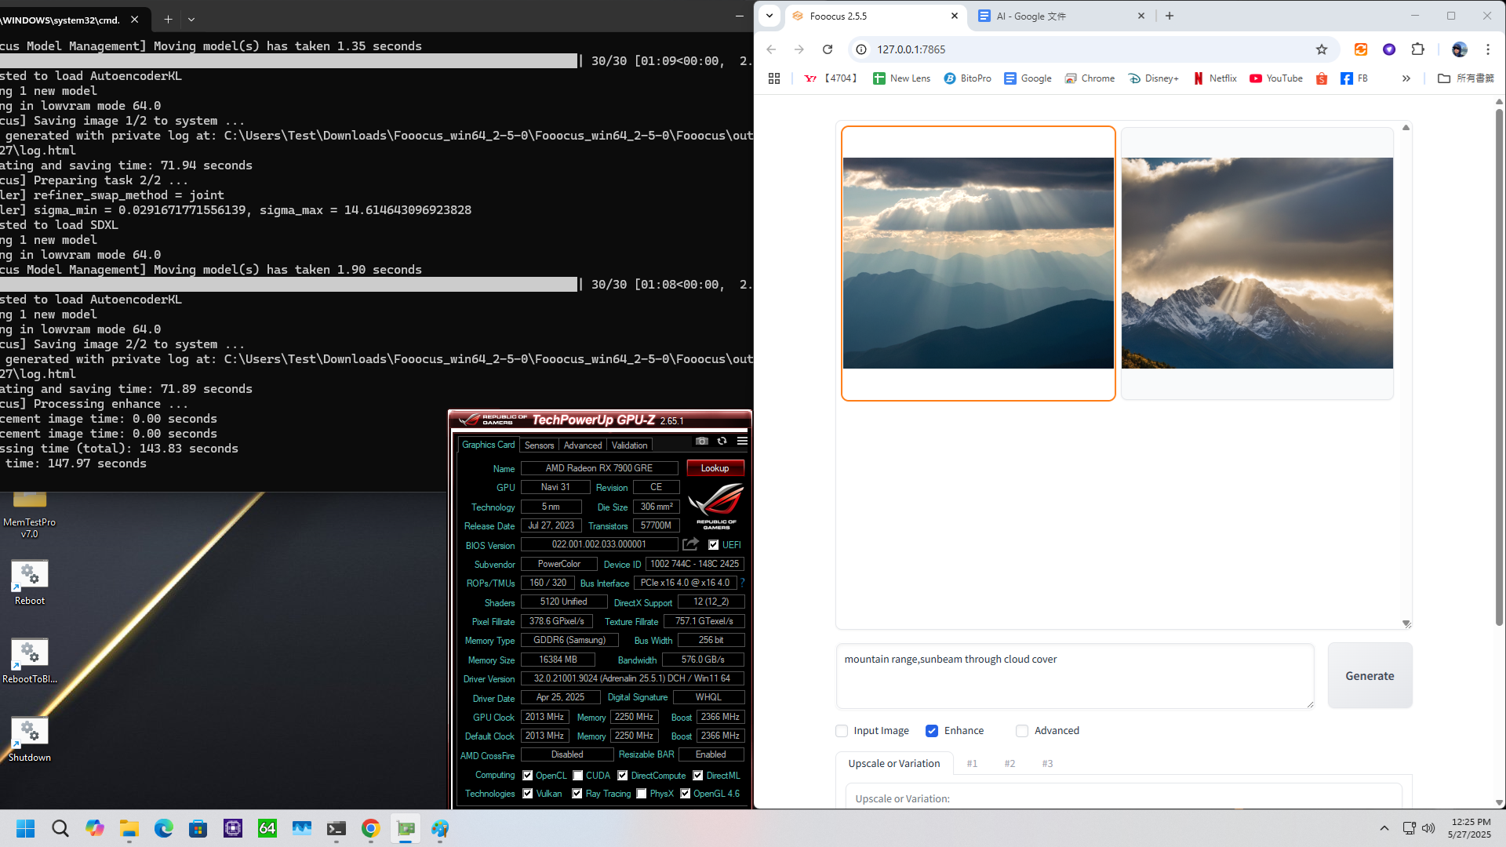Uncheck the Enhance checkbox
This screenshot has height=847, width=1506.
932,731
